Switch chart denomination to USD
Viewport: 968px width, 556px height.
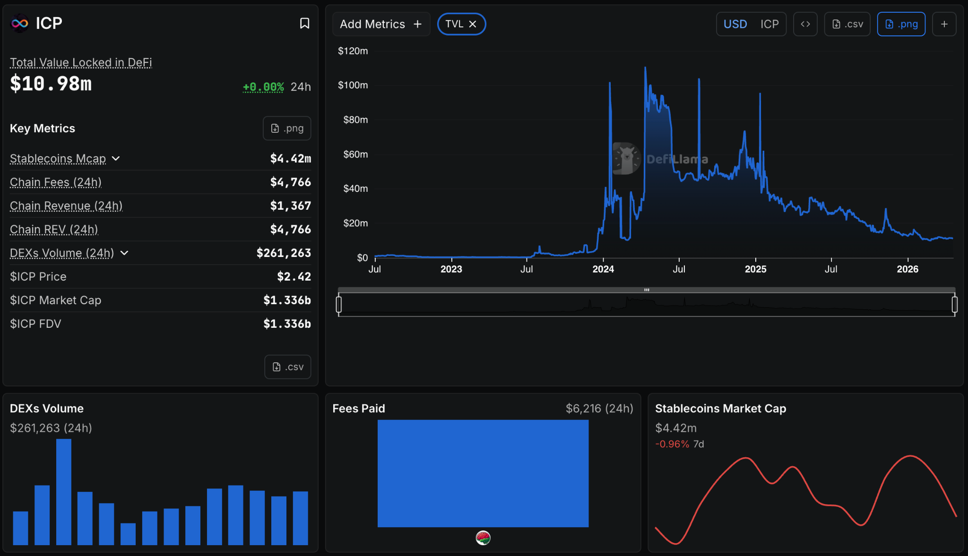coord(735,24)
